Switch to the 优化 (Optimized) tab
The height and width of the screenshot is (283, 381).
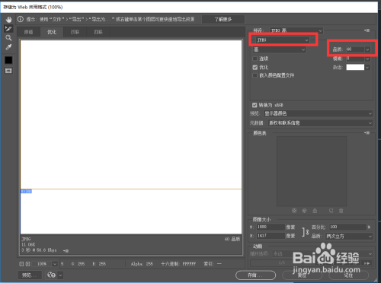[x=52, y=32]
